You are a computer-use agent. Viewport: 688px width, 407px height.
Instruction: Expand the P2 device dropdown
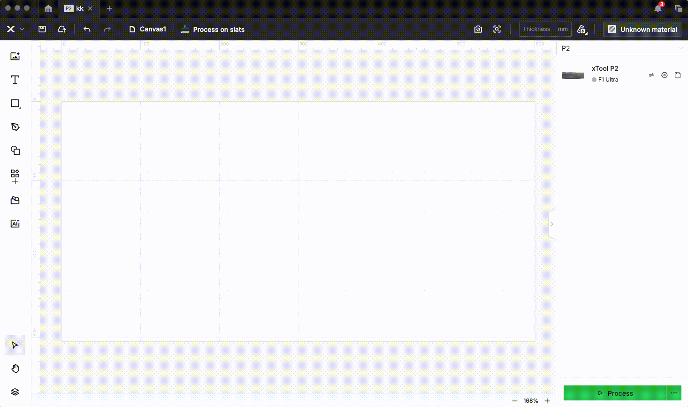pos(680,48)
